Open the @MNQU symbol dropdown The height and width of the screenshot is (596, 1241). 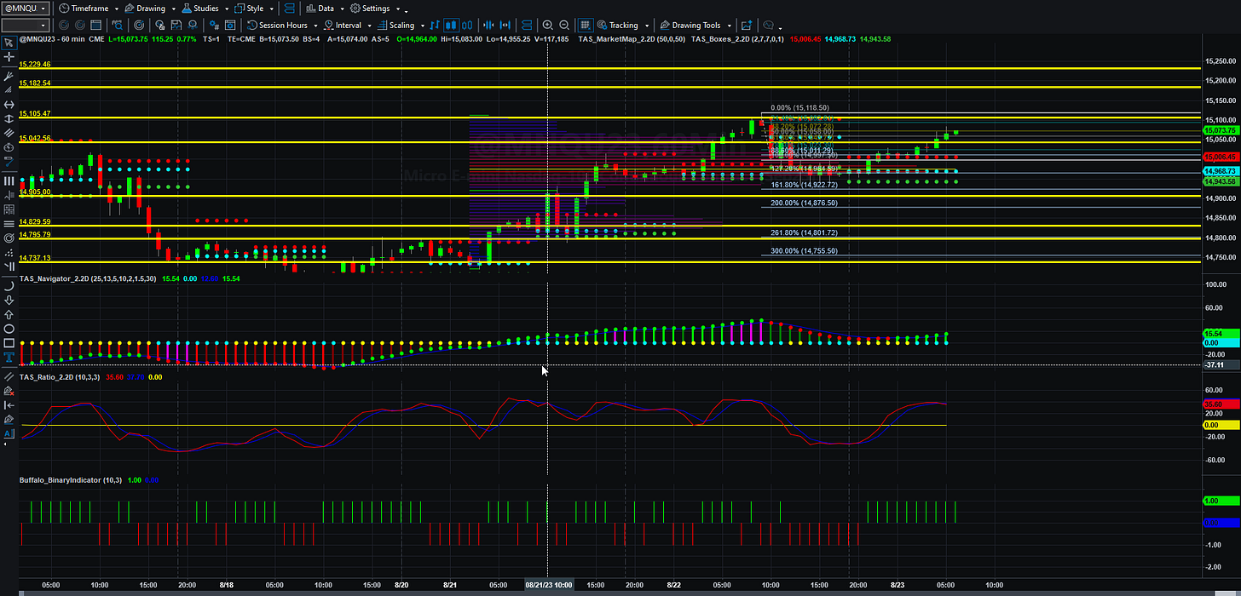tap(26, 9)
